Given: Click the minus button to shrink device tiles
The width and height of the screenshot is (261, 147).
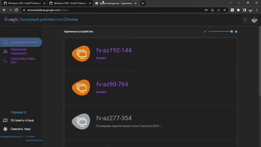Looking at the screenshot, I should (x=205, y=32).
